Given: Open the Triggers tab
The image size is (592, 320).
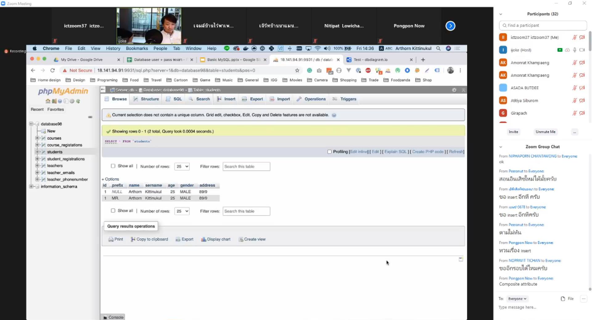Looking at the screenshot, I should pyautogui.click(x=344, y=99).
